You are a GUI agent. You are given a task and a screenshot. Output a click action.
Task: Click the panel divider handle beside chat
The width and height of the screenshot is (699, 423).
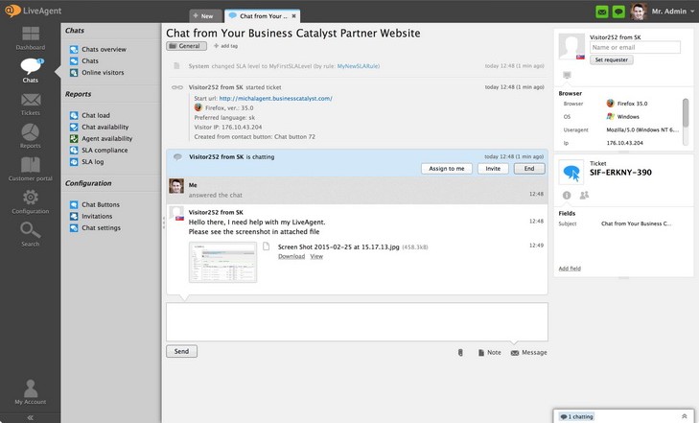coord(164,223)
